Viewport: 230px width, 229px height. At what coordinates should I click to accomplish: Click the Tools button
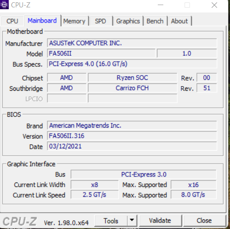pyautogui.click(x=111, y=221)
